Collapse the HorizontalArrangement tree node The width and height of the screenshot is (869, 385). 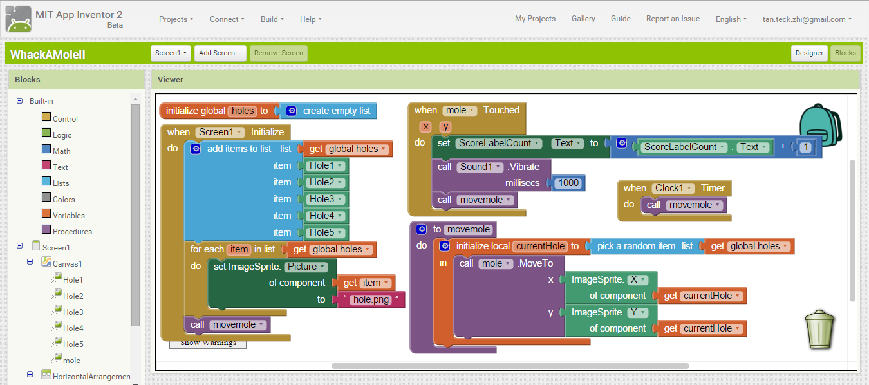pos(30,374)
